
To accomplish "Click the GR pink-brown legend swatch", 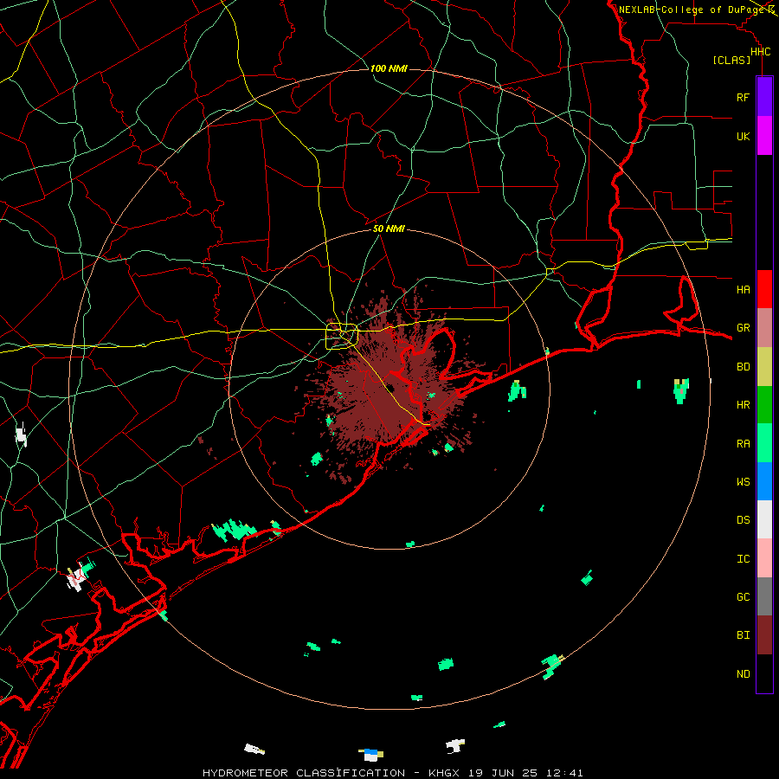I will 764,328.
